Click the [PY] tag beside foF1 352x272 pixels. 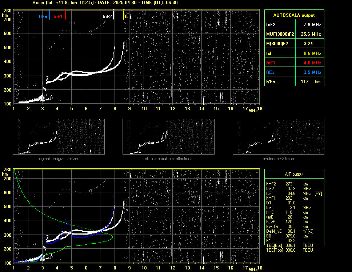click(318, 193)
